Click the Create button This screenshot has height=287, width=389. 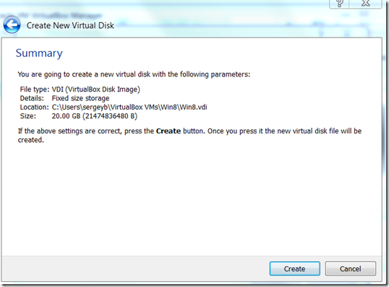coord(295,268)
